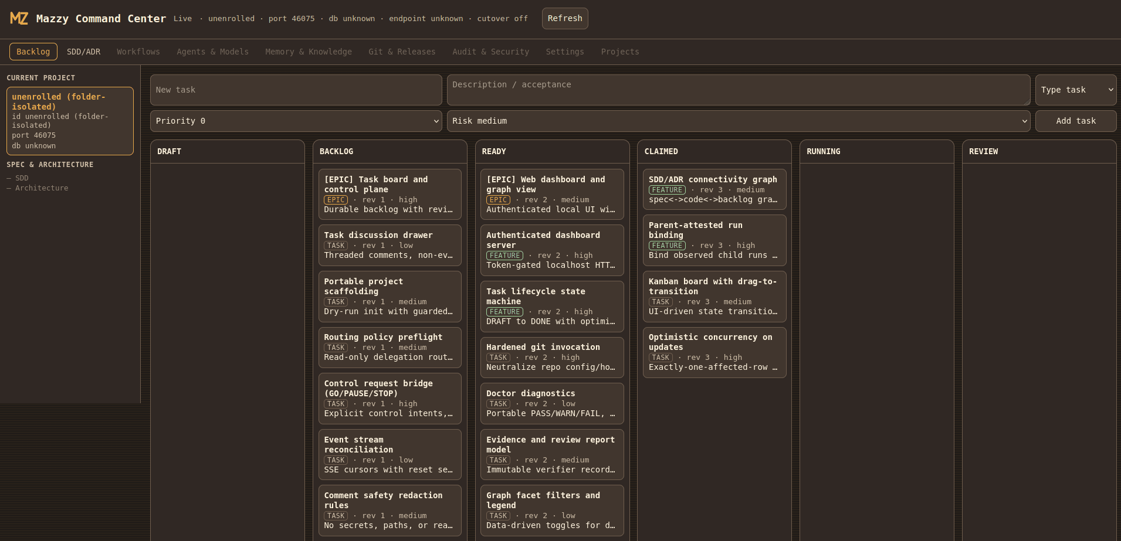Click the REVIEW column header

[983, 151]
